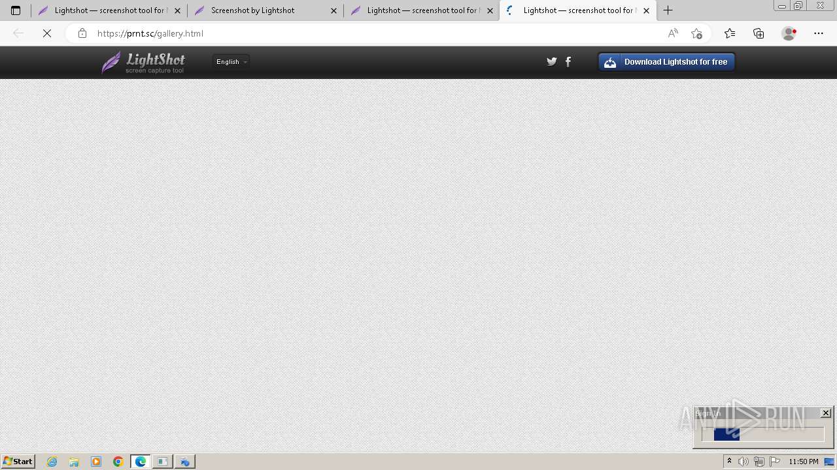Open the volume control tray icon
The image size is (837, 470).
pos(743,462)
